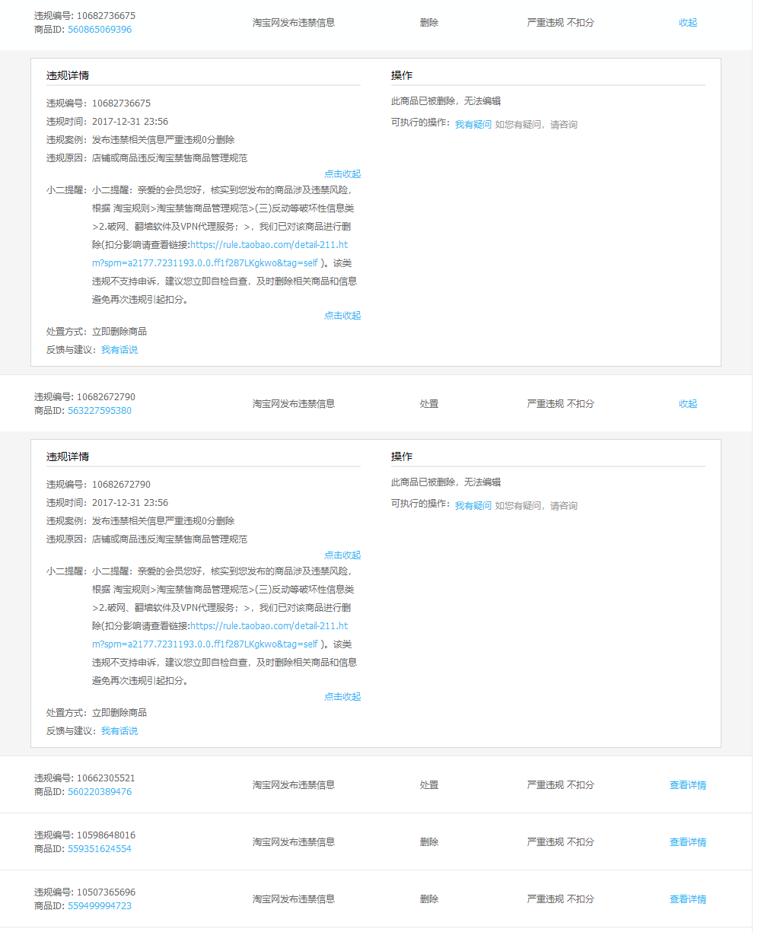Screen dimensions: 761x932
Task: Open product ID 560865069396 link
Action: pyautogui.click(x=100, y=30)
